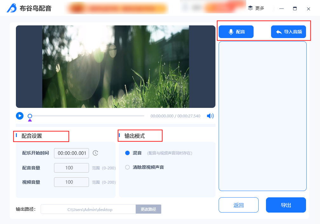Viewport: 320px width, 224px height.
Task: Click the video preview thumbnail
Action: [x=115, y=67]
